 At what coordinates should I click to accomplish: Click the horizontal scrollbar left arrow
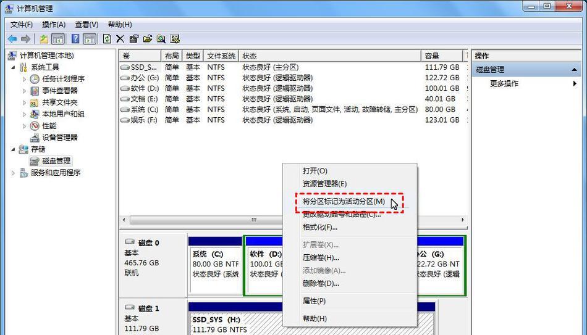[124, 220]
